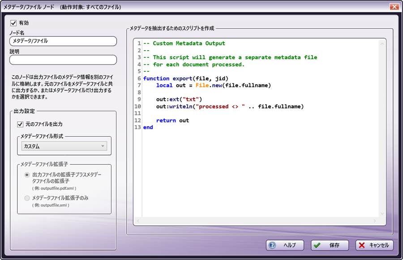This screenshot has width=403, height=260.
Task: Click the script editor scroll up arrow
Action: click(382, 44)
